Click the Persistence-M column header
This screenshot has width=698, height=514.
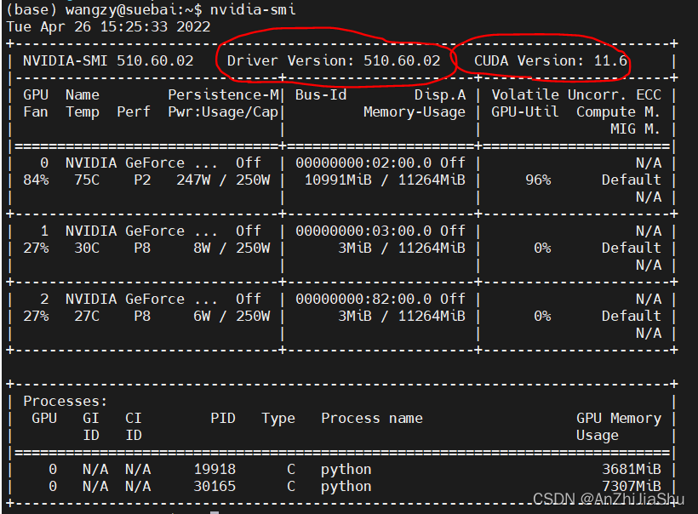click(223, 94)
